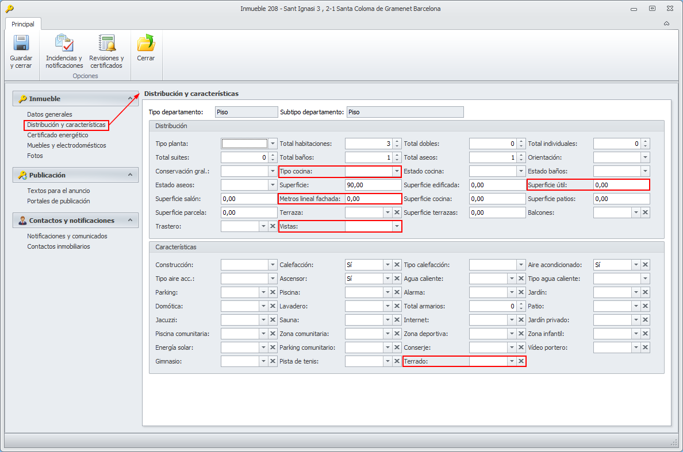This screenshot has height=452, width=683.
Task: Collapse the Publicación sidebar group
Action: 130,175
